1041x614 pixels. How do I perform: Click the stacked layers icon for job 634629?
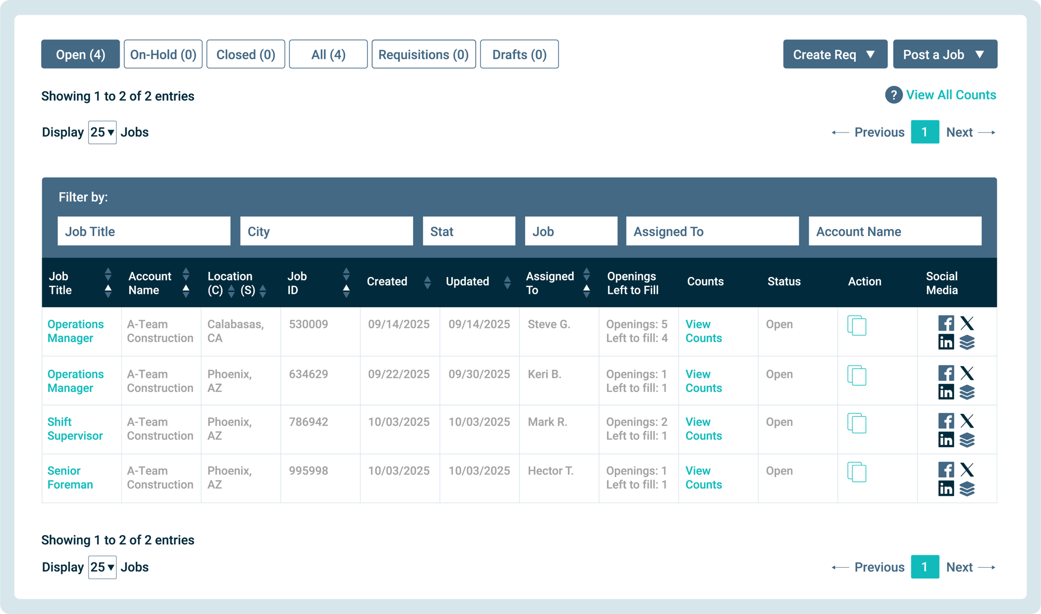(967, 392)
